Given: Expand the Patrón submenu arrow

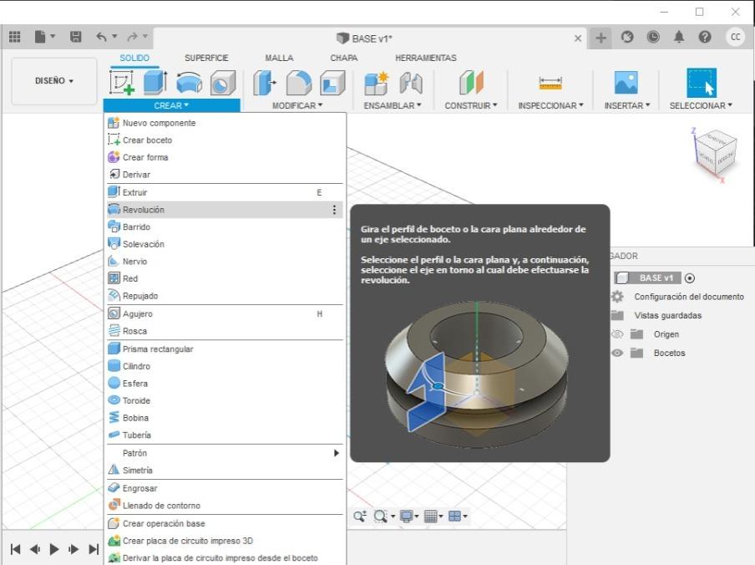Looking at the screenshot, I should [336, 453].
